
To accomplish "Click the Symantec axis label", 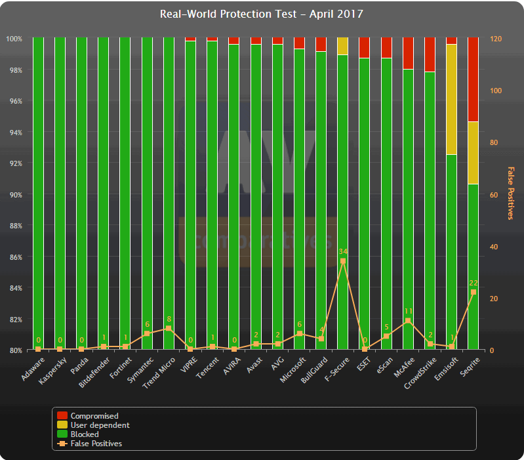I will click(140, 370).
